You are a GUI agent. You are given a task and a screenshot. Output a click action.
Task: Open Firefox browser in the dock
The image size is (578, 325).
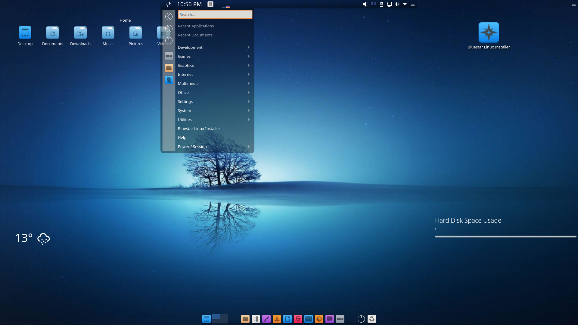319,319
